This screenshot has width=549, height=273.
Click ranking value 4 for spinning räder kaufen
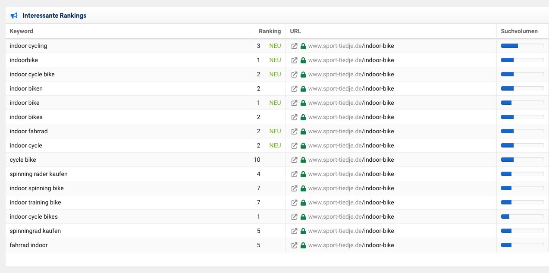259,174
